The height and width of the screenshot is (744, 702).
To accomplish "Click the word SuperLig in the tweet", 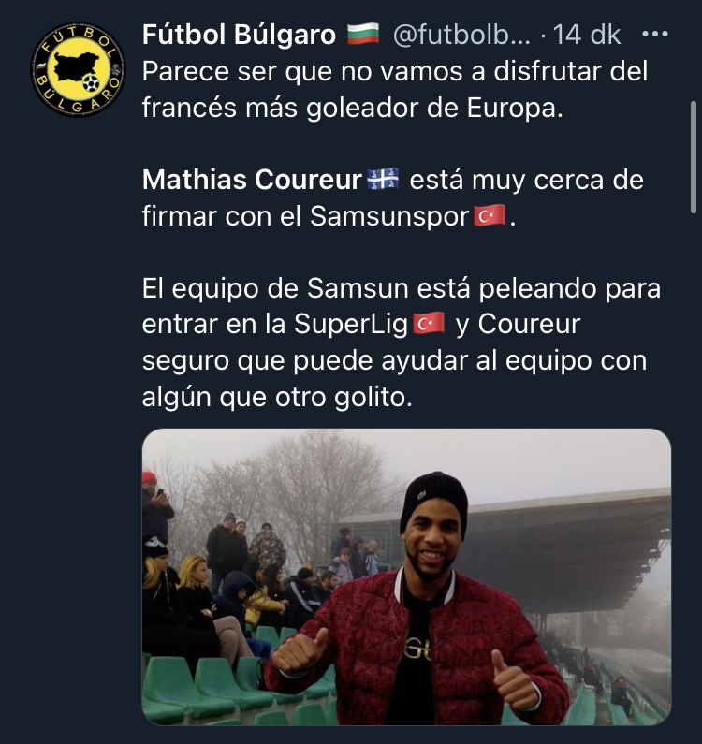I will point(351,324).
